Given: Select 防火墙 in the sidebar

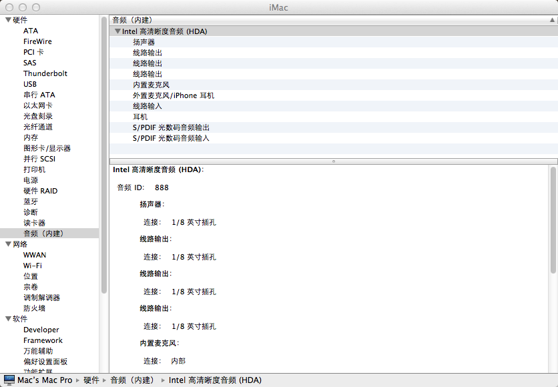Looking at the screenshot, I should [34, 308].
